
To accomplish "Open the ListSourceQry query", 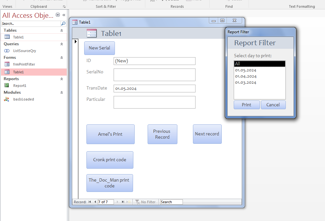I will point(24,51).
